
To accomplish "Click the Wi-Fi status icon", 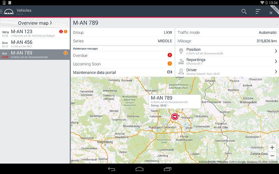I will pos(262,2).
